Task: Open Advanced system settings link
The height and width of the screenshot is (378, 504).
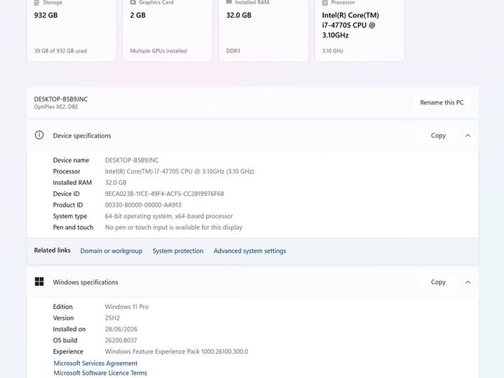Action: pos(250,251)
